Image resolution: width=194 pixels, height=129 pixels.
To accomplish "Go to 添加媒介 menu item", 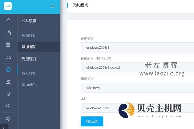I will click(x=29, y=84).
